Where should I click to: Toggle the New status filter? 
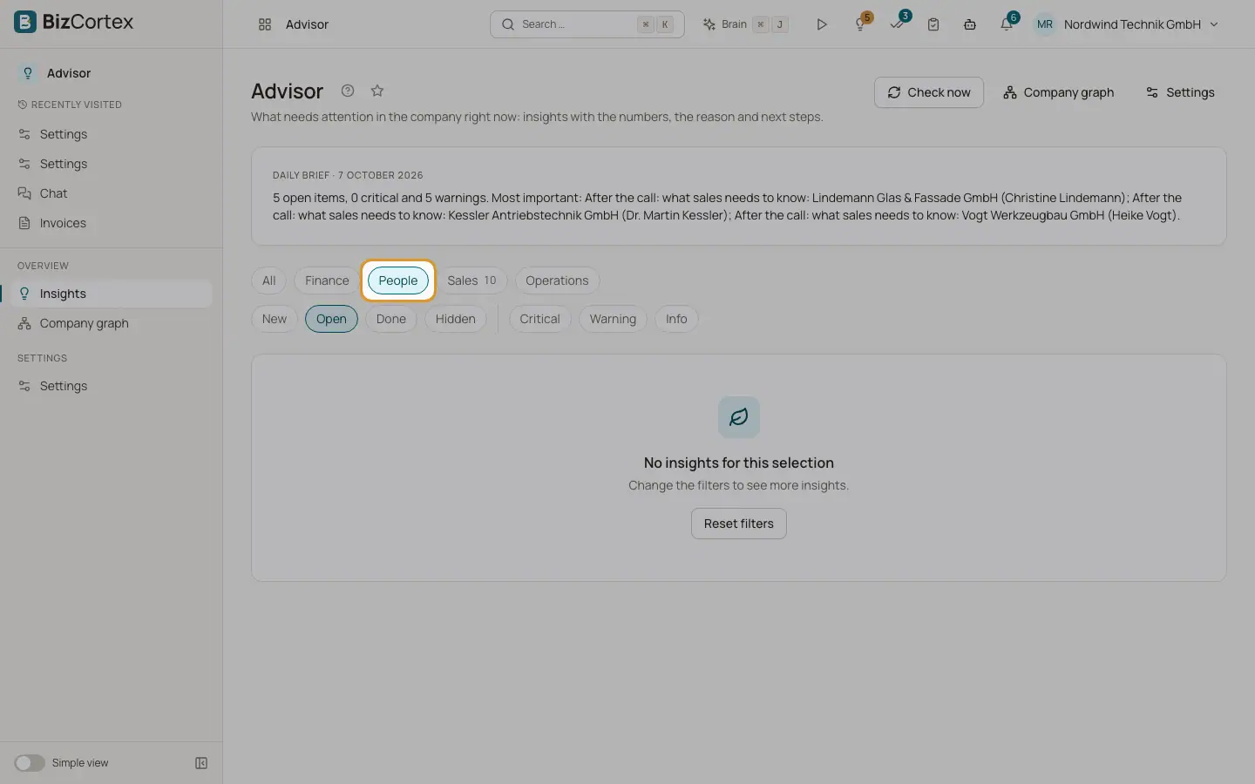[275, 319]
